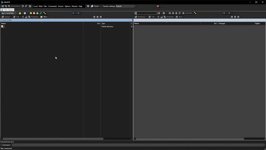
Task: Expand the Download dropdown arrow
Action: (x=147, y=17)
